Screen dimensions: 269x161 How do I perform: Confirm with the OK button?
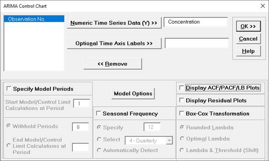pyautogui.click(x=248, y=26)
